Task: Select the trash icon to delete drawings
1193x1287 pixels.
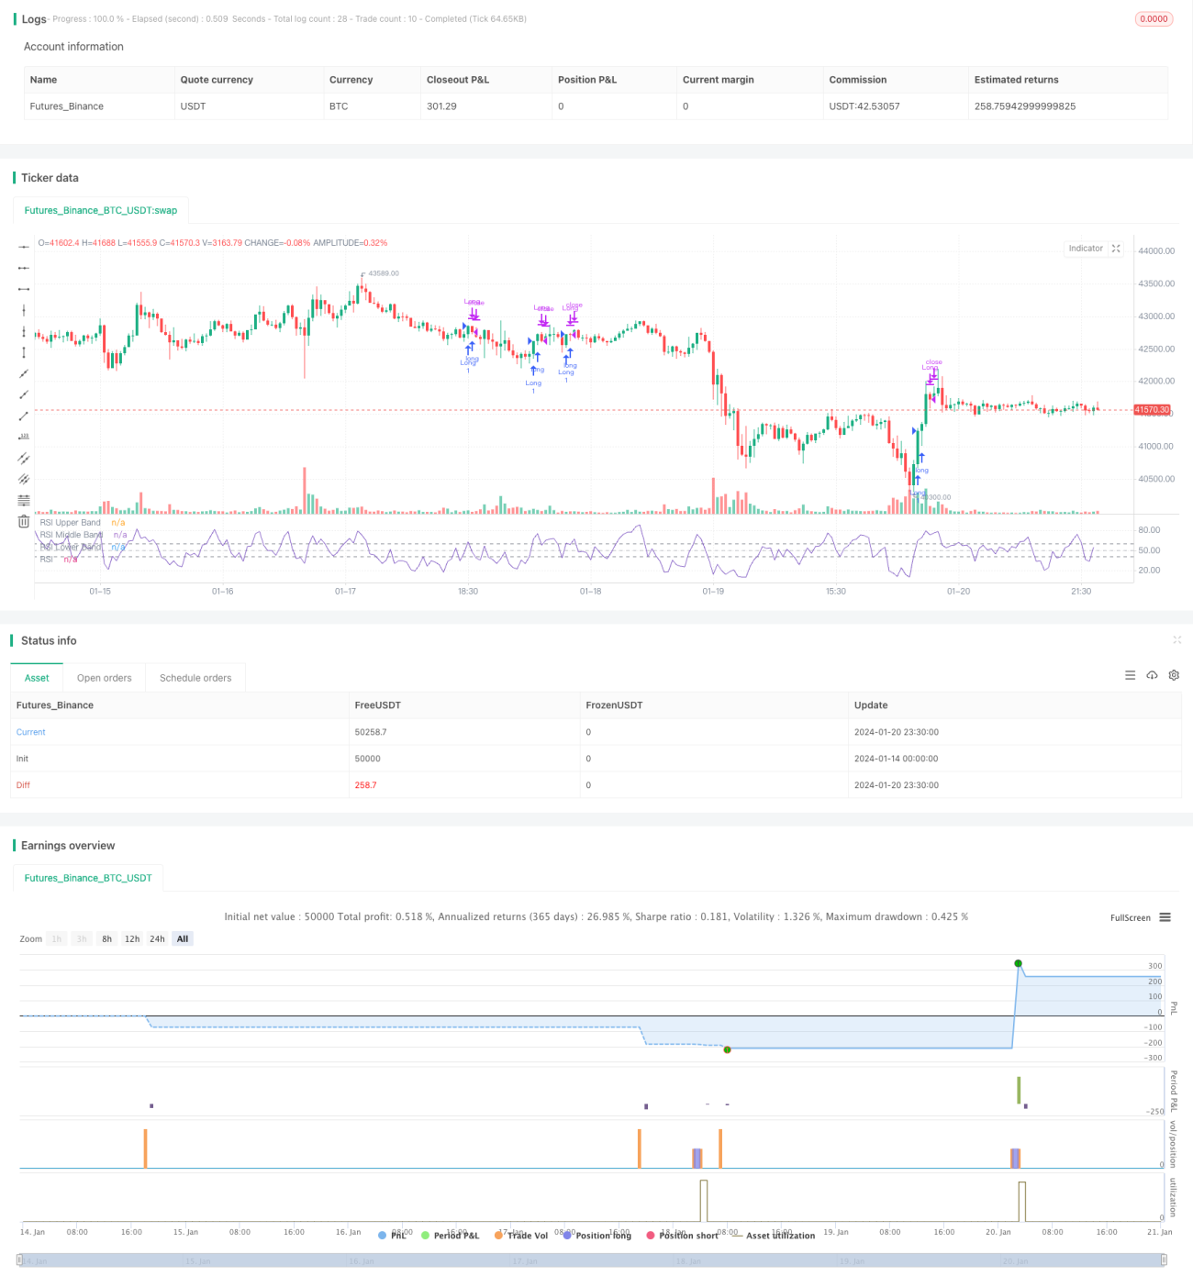Action: (24, 521)
